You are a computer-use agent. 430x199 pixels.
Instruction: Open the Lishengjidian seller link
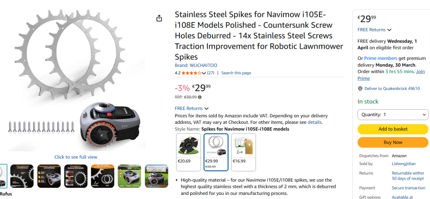(404, 164)
